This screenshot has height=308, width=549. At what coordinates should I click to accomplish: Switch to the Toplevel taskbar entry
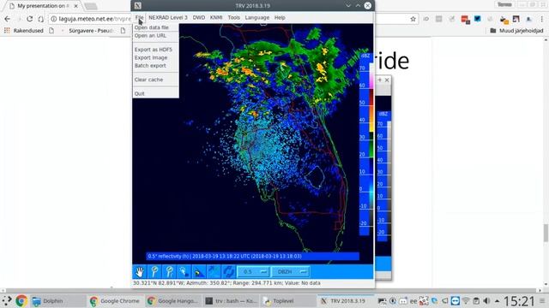click(288, 300)
